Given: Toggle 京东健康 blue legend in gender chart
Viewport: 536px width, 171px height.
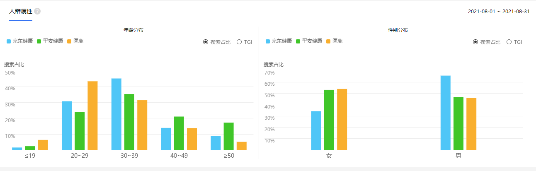Looking at the screenshot, I should point(279,41).
